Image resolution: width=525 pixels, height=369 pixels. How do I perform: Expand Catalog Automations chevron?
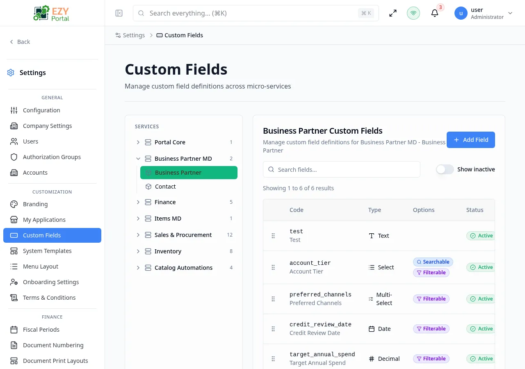coord(138,268)
